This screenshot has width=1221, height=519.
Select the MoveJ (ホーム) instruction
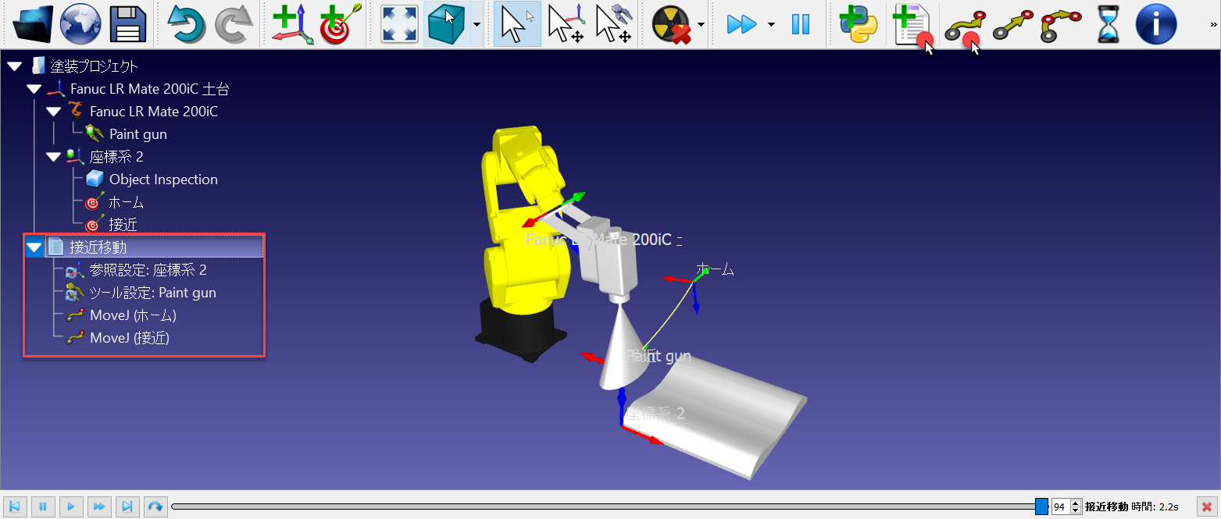[x=133, y=315]
